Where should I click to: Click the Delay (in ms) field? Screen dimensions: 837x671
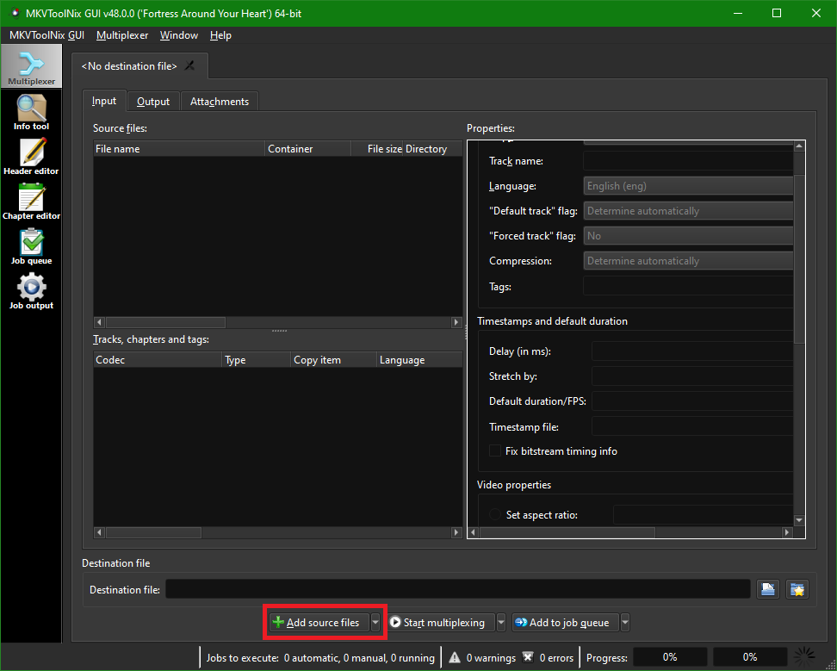pos(692,351)
